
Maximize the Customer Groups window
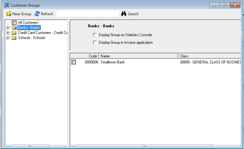coord(224,5)
